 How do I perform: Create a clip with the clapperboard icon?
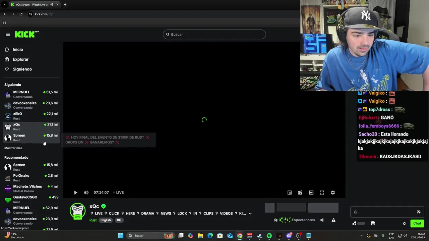pos(300,192)
